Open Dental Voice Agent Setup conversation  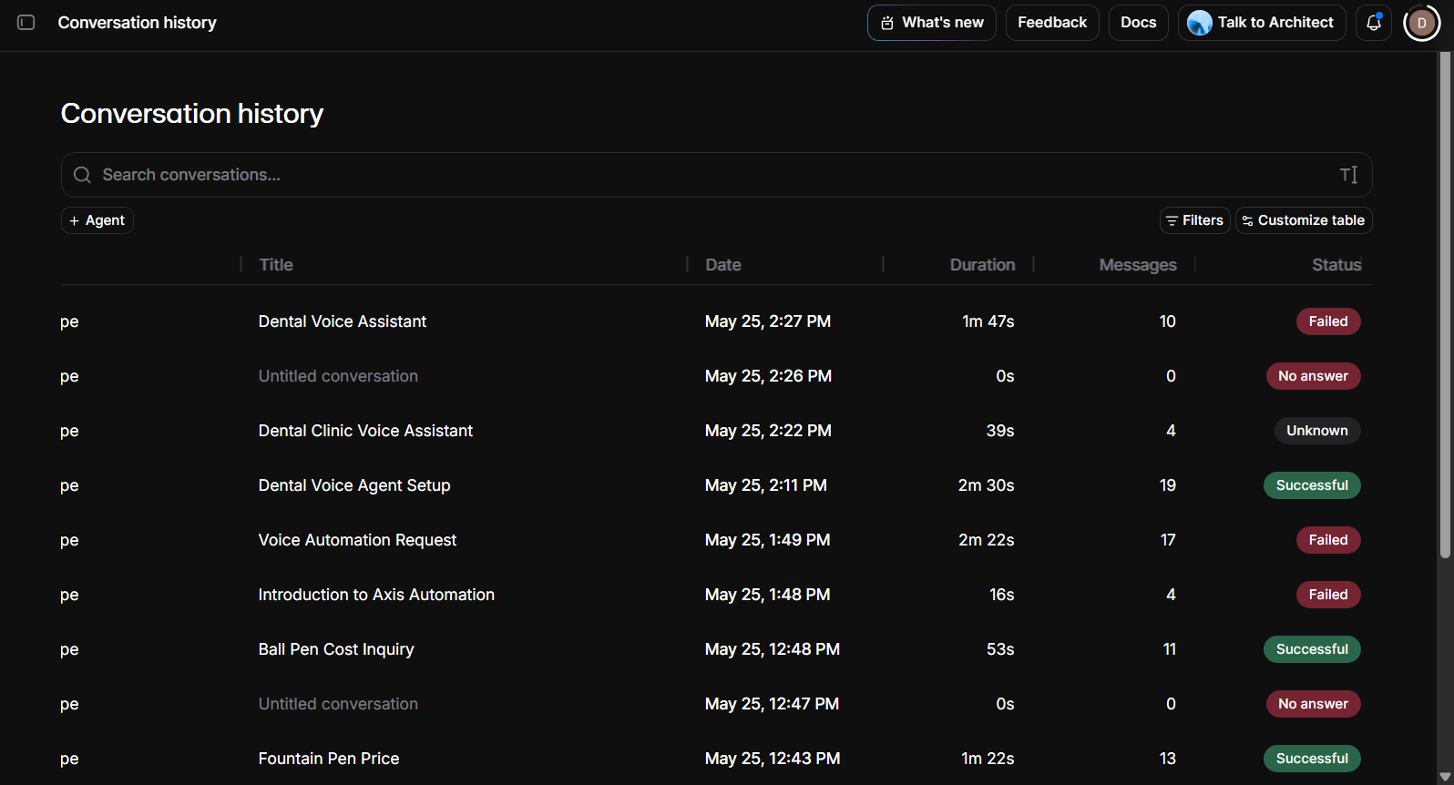(x=354, y=485)
